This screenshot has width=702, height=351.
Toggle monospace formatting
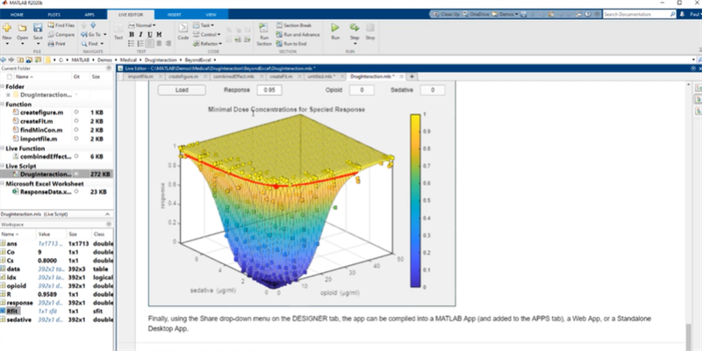pos(159,34)
